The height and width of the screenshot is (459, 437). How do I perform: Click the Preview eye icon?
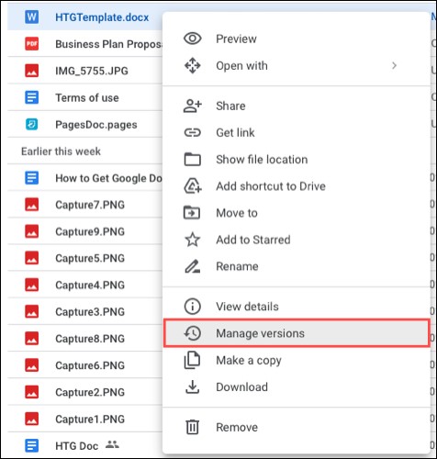click(x=193, y=39)
